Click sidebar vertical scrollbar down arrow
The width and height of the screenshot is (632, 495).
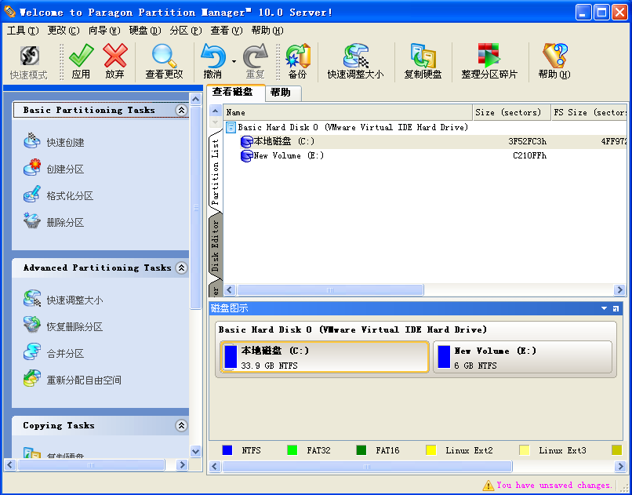tap(195, 451)
